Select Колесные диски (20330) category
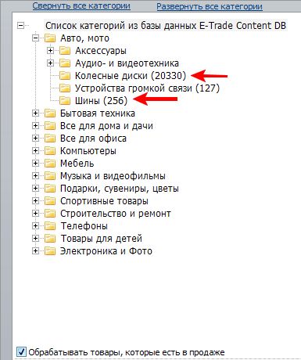 [131, 76]
